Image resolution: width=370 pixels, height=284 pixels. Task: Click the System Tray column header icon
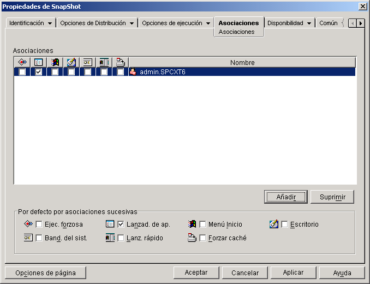tap(87, 62)
